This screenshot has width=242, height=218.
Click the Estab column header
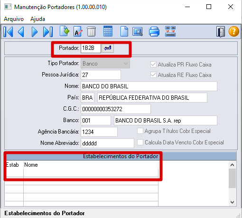[x=14, y=165]
